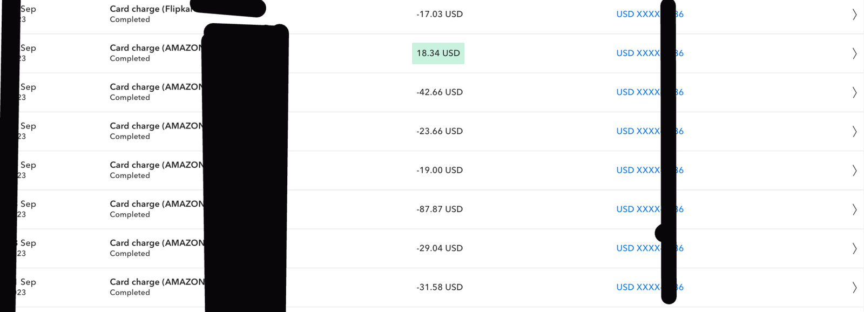Expand the -29.04 USD transaction chevron
The height and width of the screenshot is (312, 864).
[854, 248]
